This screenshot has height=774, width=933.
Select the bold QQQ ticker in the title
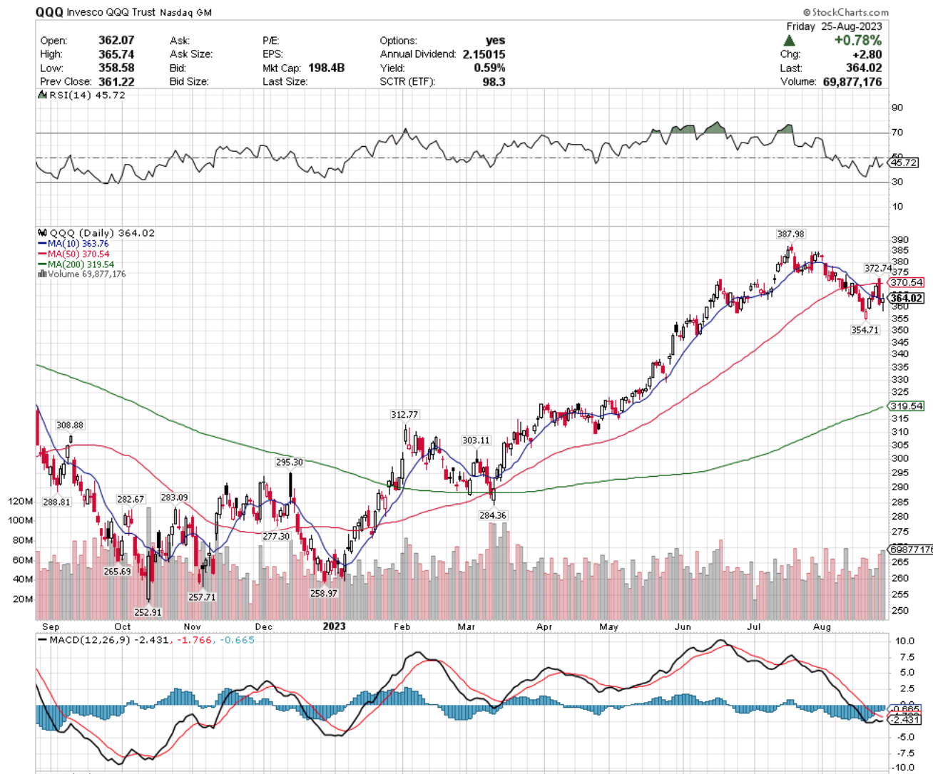[50, 12]
